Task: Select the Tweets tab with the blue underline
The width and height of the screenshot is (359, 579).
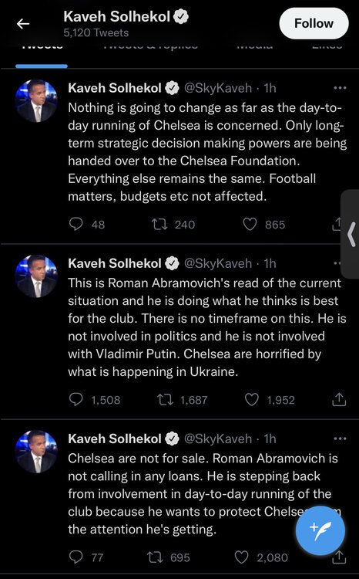Action: pos(42,56)
